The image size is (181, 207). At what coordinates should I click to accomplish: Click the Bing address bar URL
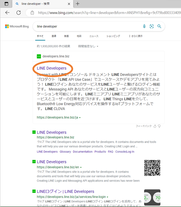[109, 13]
